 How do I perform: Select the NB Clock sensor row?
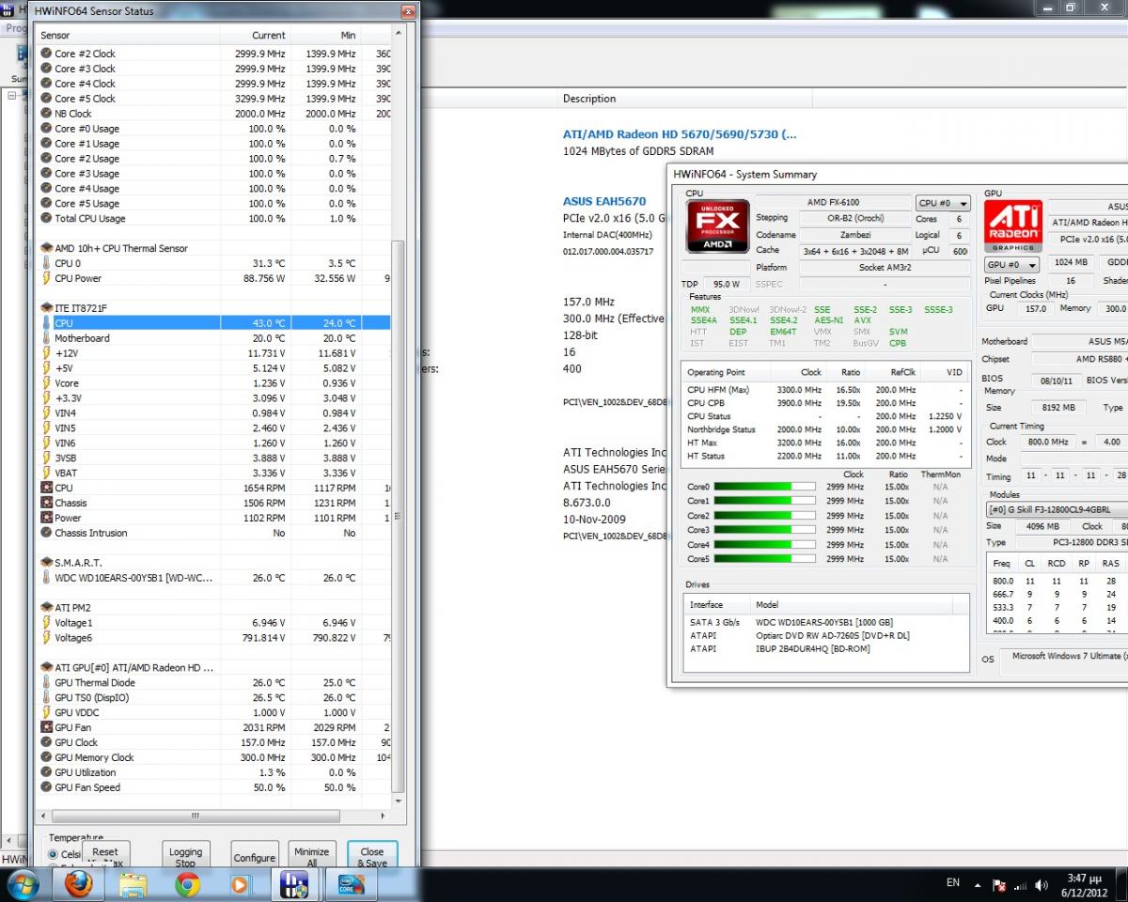213,114
